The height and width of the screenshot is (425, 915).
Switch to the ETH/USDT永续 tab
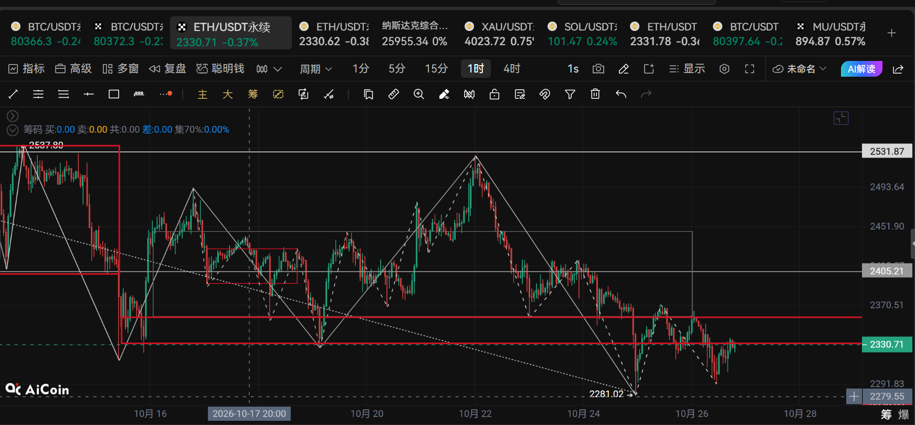231,33
